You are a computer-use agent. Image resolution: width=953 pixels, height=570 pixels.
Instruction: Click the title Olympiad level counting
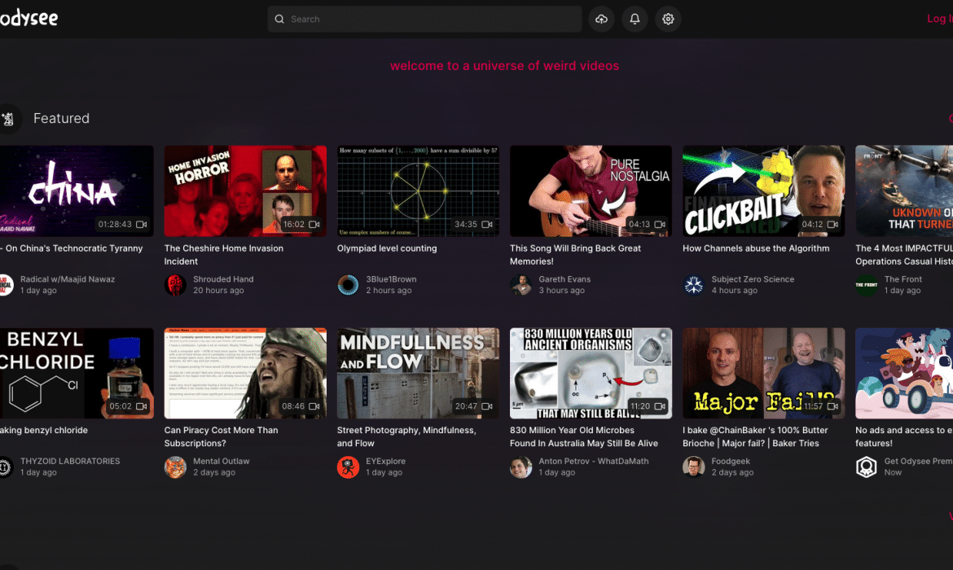(387, 248)
